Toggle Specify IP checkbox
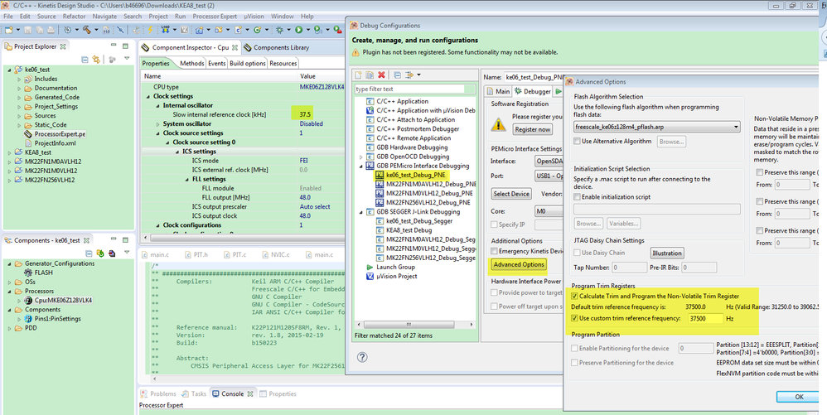 494,224
